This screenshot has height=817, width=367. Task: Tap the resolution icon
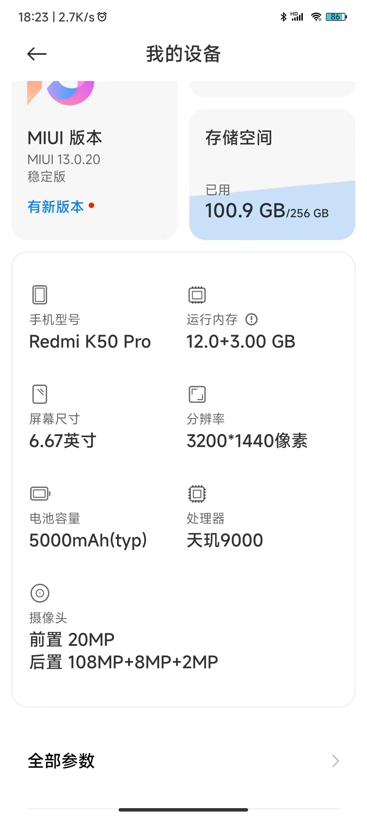point(197,394)
